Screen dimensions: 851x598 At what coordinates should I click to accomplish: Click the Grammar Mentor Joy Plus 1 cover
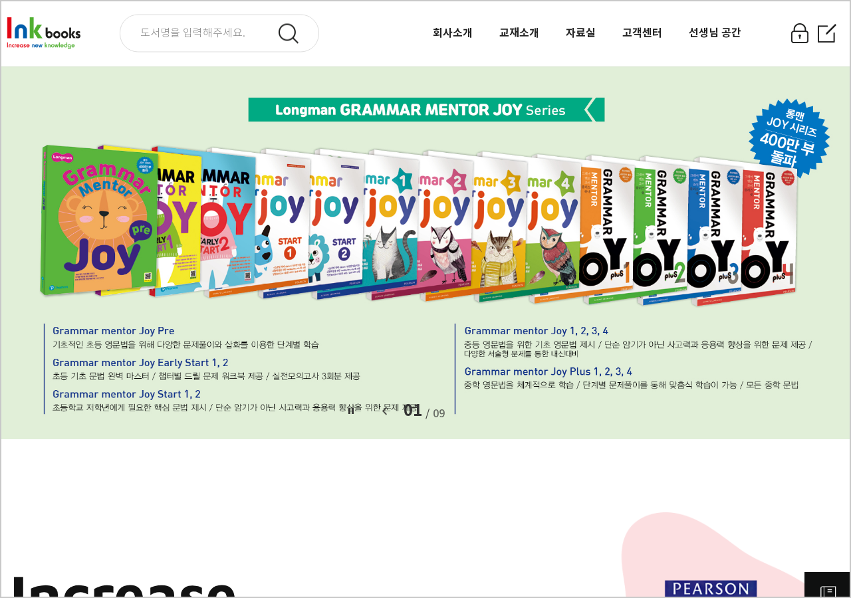click(x=608, y=231)
